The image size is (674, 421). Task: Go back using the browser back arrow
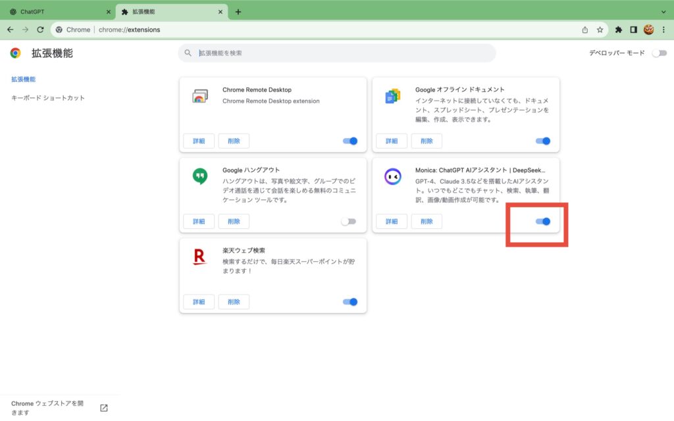click(11, 30)
